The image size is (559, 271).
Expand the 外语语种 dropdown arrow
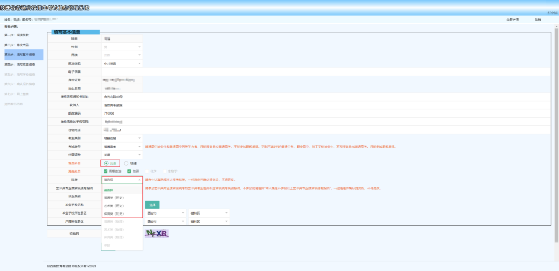click(x=139, y=155)
